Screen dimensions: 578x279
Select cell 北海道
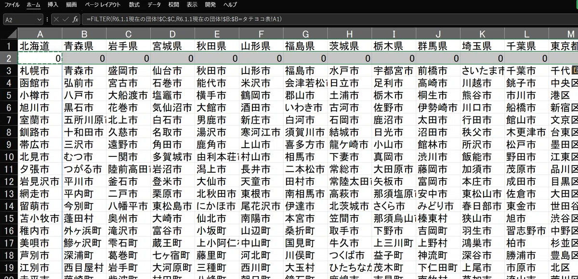click(40, 46)
